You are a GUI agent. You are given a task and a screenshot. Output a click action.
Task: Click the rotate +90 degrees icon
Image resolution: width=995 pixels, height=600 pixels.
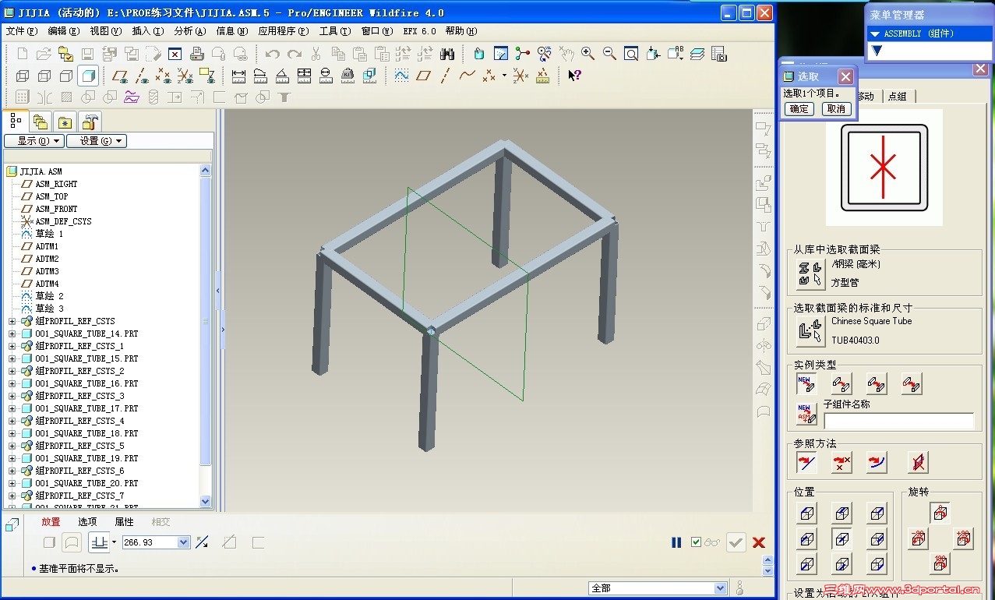click(964, 538)
